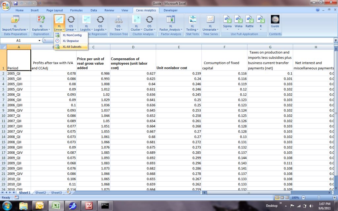The width and height of the screenshot is (338, 211).
Task: Switch to Sheet2 worksheet tab
Action: pos(41,193)
